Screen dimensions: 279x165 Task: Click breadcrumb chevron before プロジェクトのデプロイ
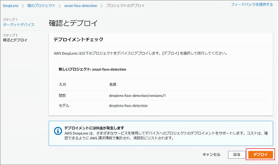pos(101,6)
